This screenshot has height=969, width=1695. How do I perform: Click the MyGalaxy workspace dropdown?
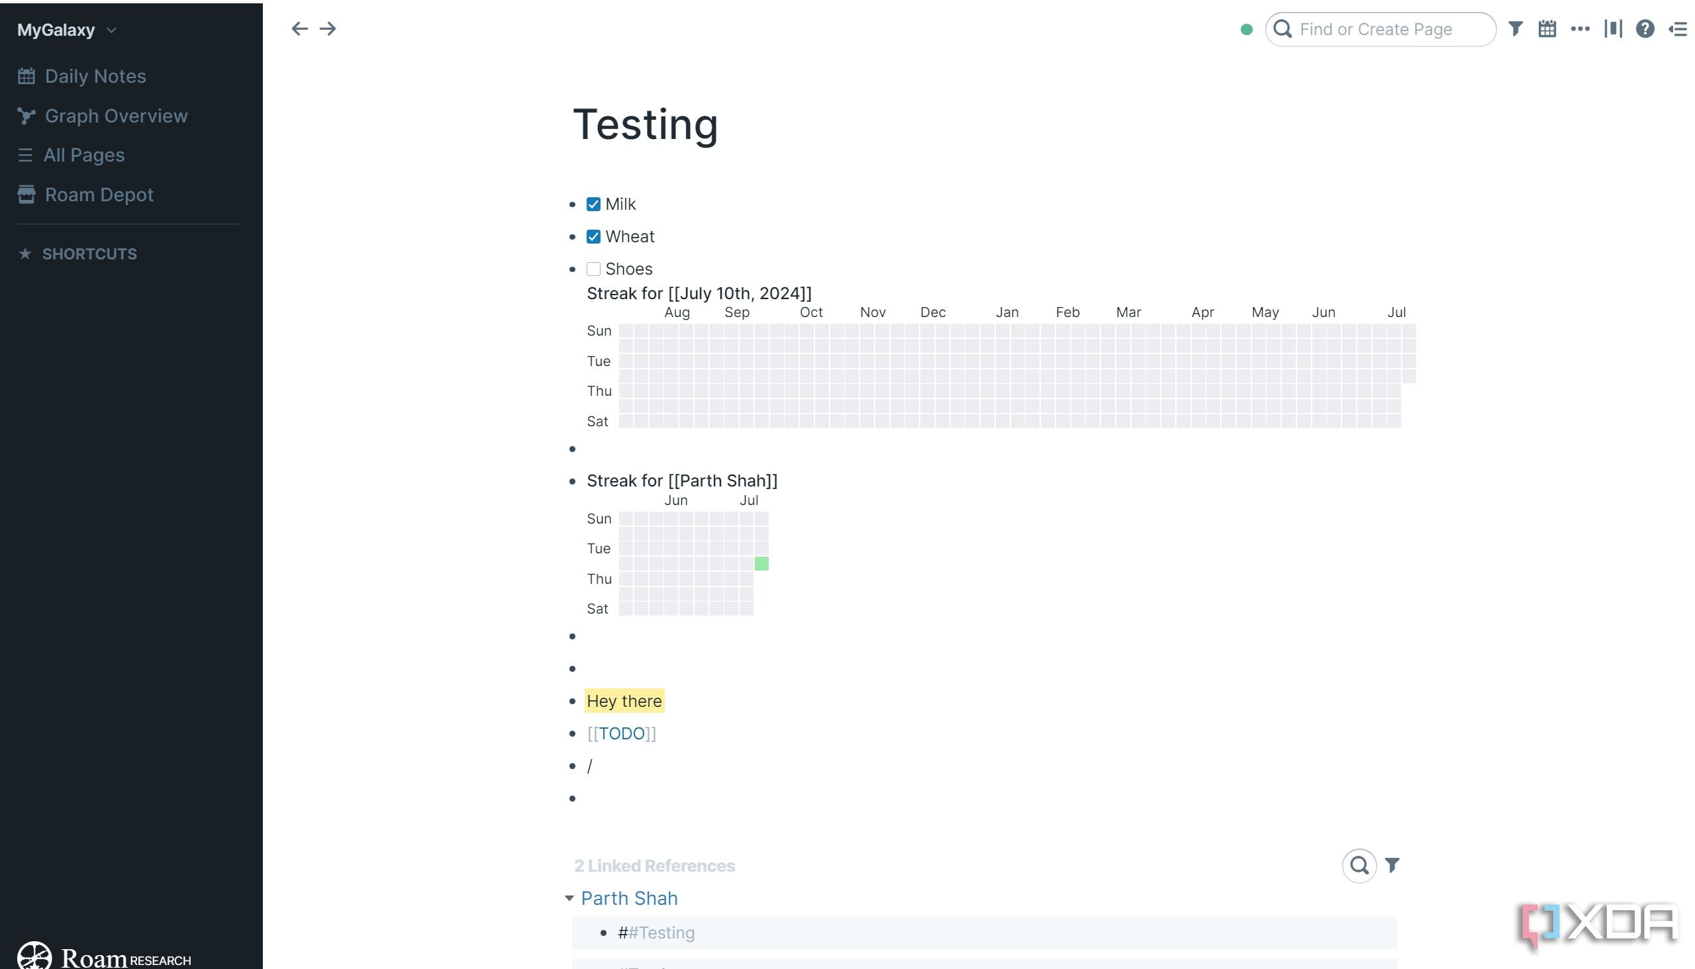(x=64, y=29)
